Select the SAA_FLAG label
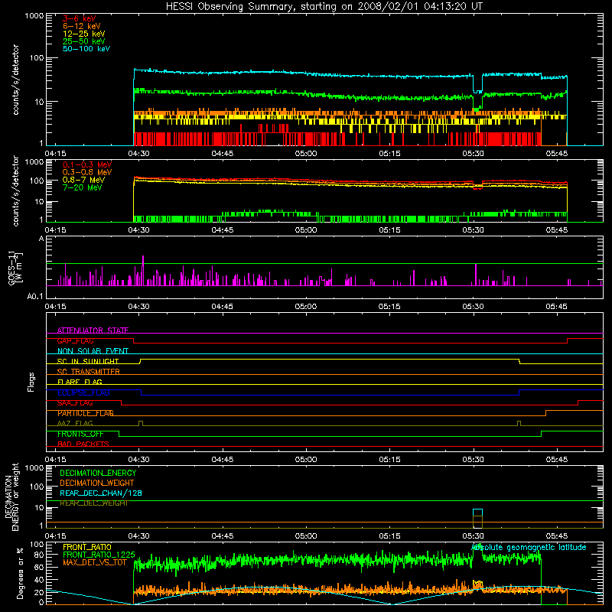This screenshot has height=612, width=612. [75, 403]
